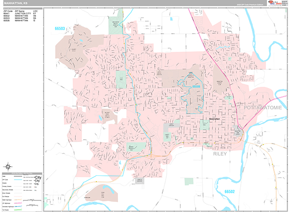The width and height of the screenshot is (290, 212).
Task: Click MANHATTAN name in the 66506 row
Action: [x=21, y=21]
